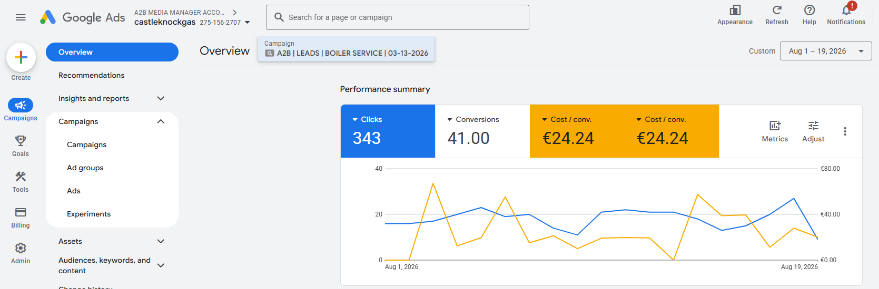Click the Performance summary heading
Image resolution: width=879 pixels, height=289 pixels.
(x=385, y=89)
